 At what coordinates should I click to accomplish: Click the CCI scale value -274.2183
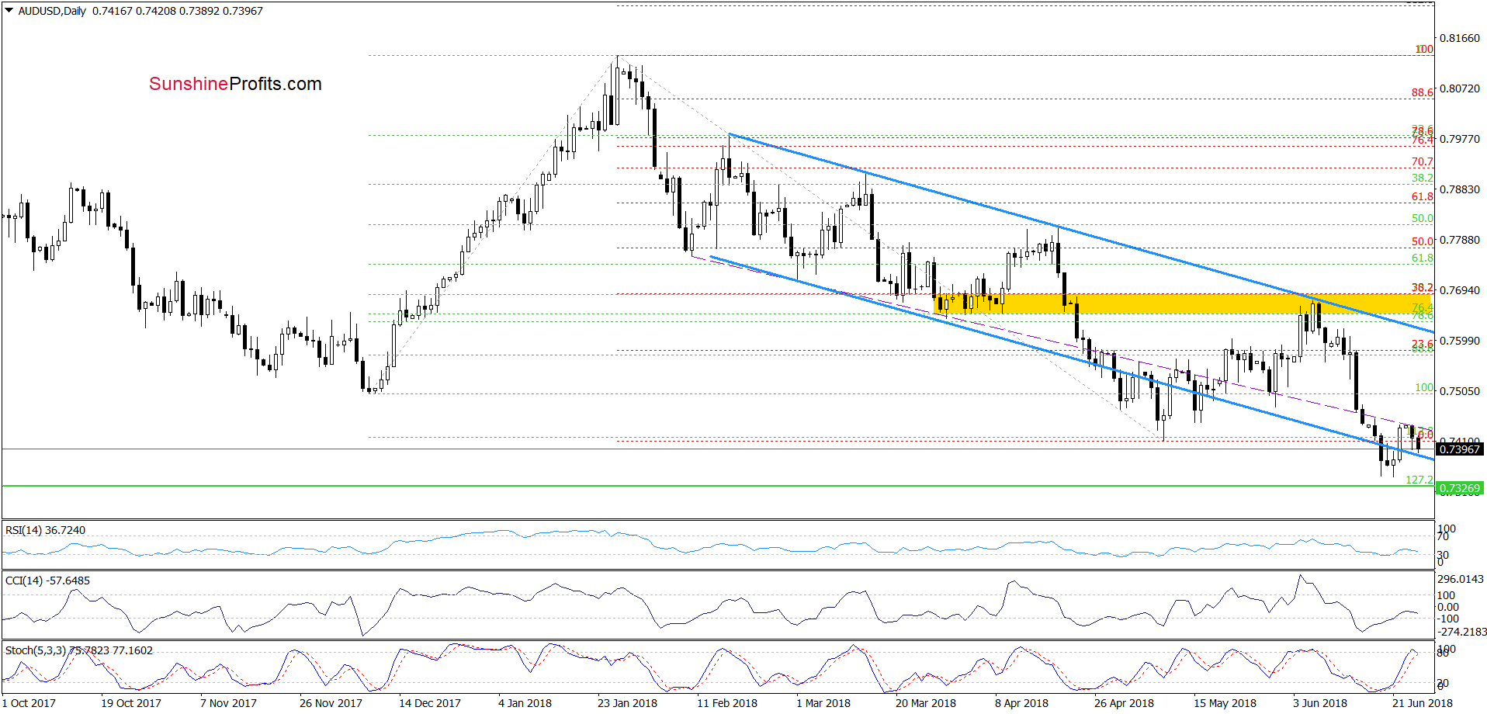click(1462, 632)
